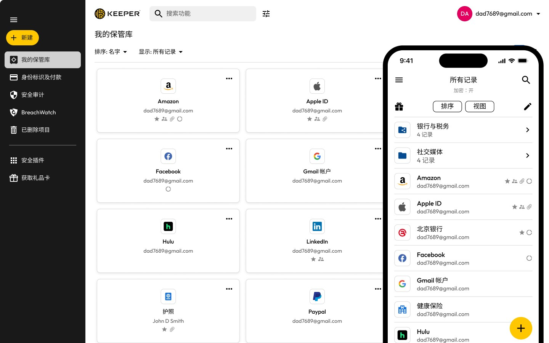Click the Facebook logo on the desktop card

pos(168,156)
